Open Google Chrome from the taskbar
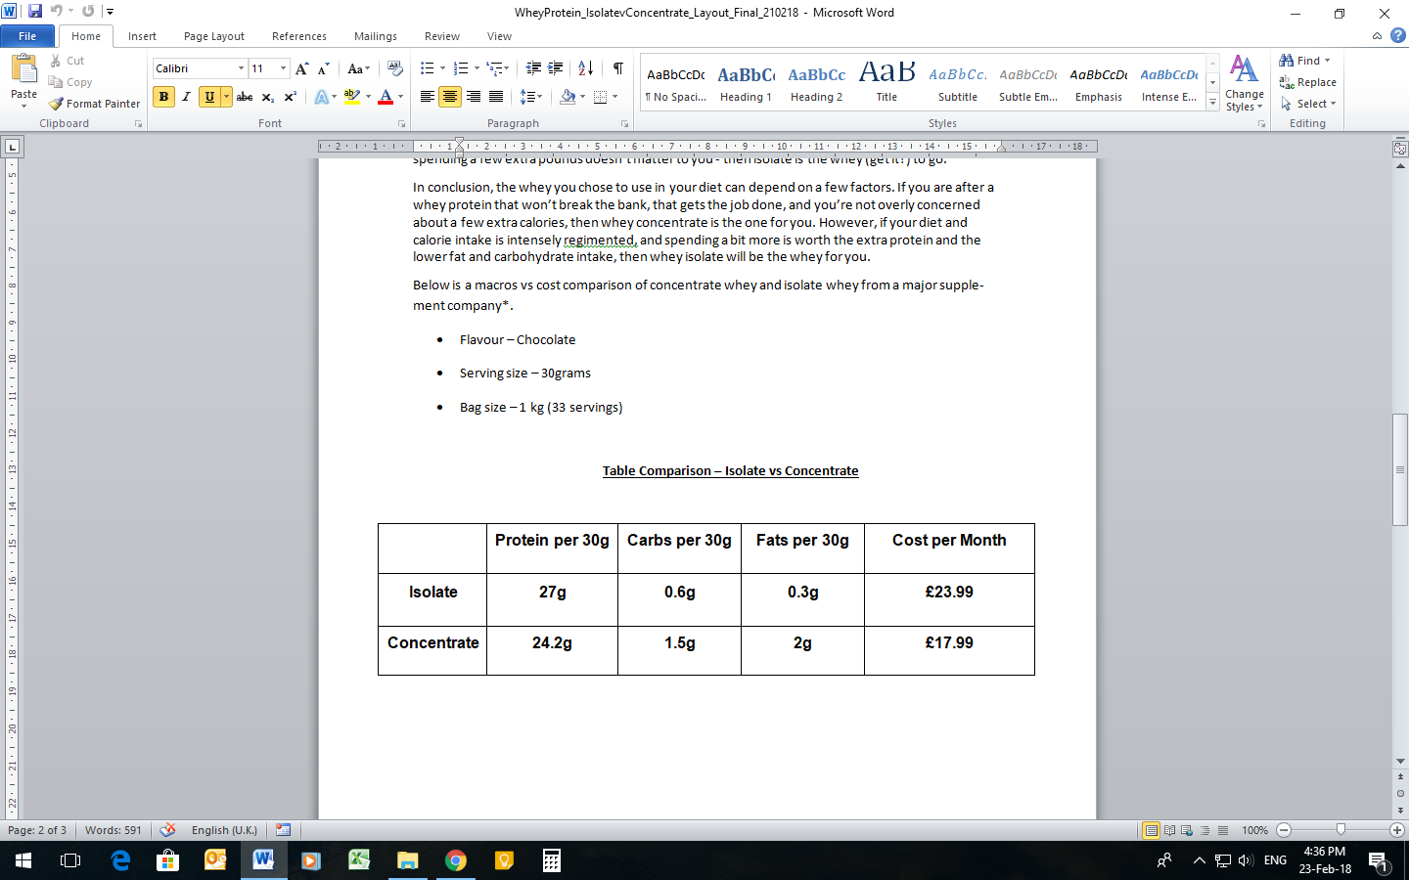Screen dimensions: 1409x880 [x=456, y=860]
